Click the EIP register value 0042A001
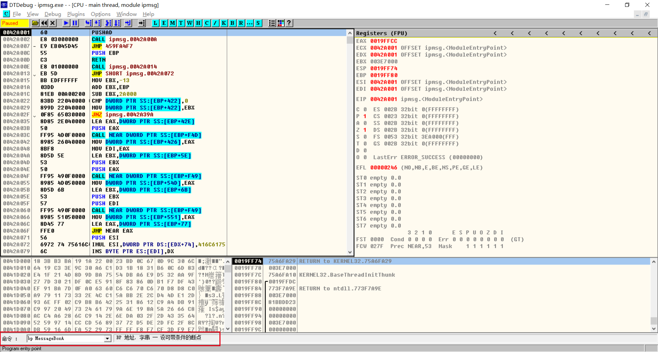The height and width of the screenshot is (352, 658). coord(383,99)
